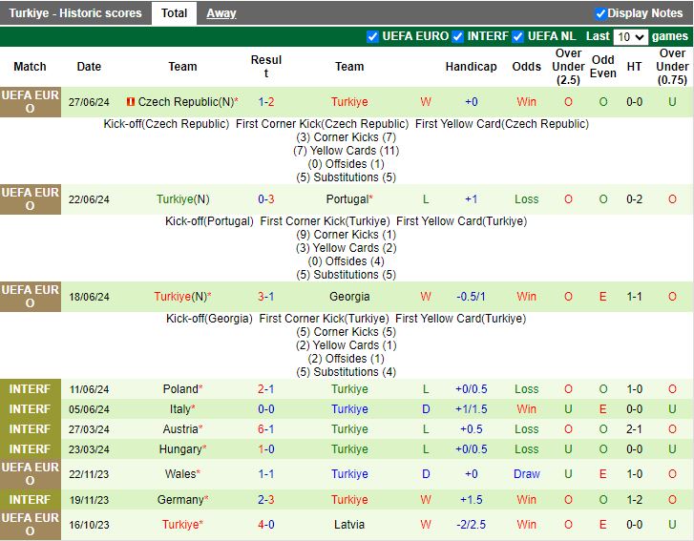Click the Match column header
Screen dimensions: 694x541
[x=30, y=67]
